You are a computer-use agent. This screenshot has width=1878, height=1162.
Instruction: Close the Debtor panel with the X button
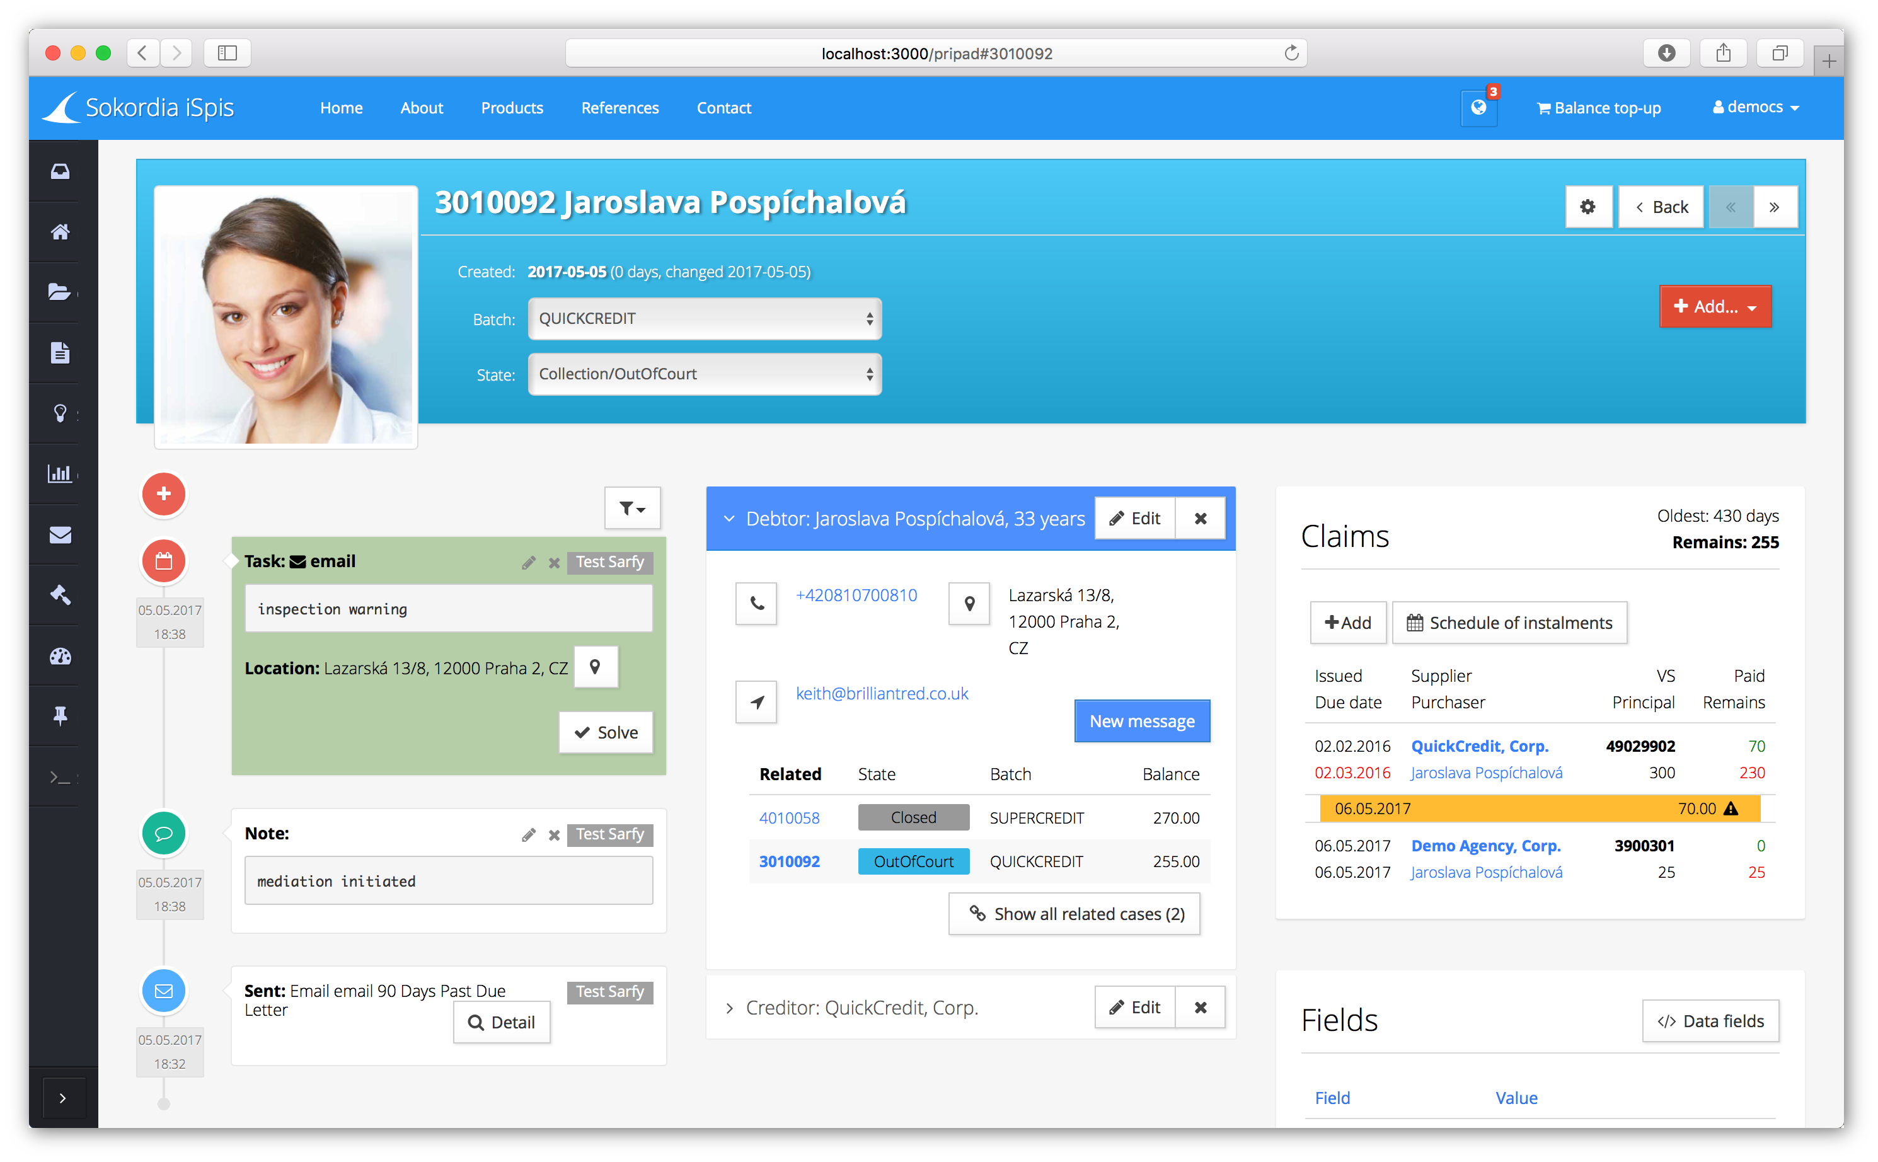[1201, 519]
